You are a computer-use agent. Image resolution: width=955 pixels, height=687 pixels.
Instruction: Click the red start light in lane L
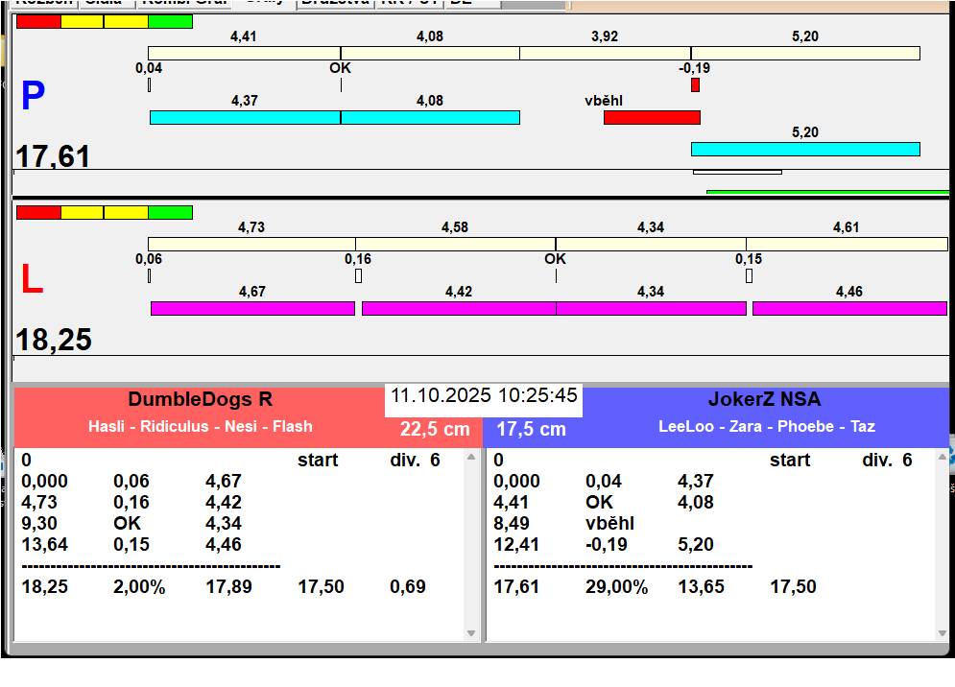point(38,213)
